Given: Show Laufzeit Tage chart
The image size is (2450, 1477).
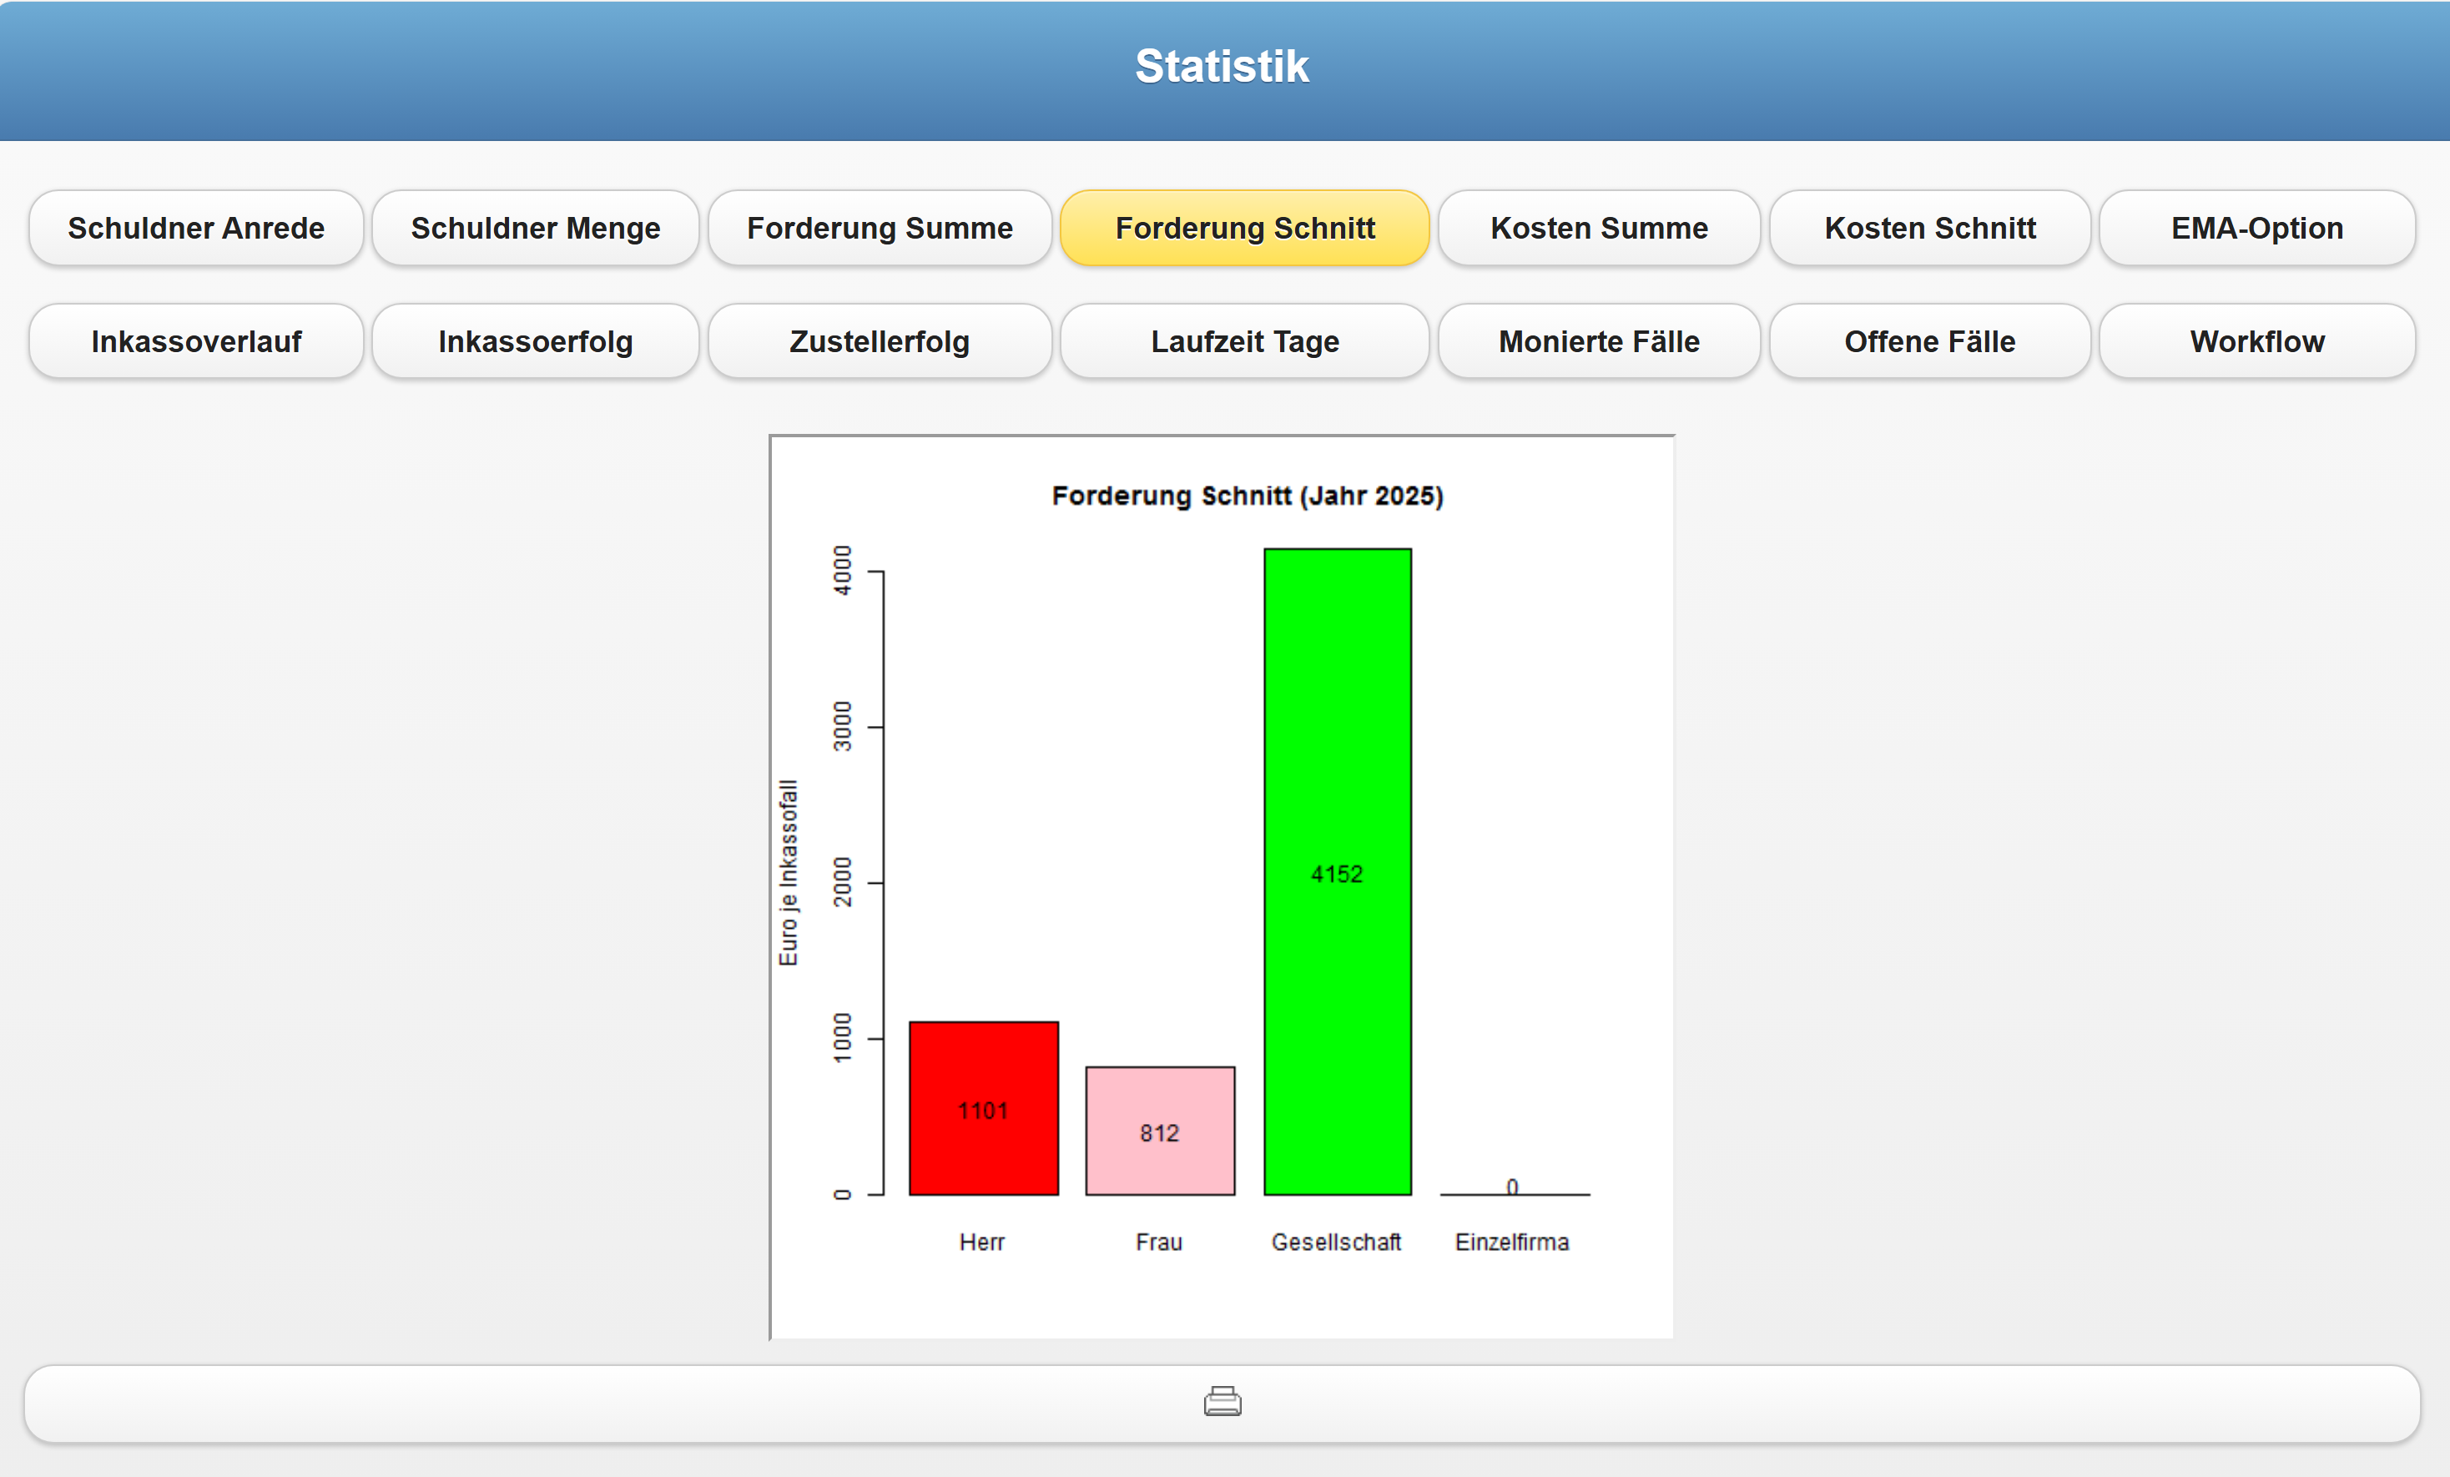Looking at the screenshot, I should [1244, 341].
